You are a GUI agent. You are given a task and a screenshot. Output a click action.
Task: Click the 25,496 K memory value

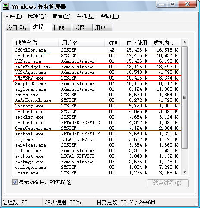point(137,50)
